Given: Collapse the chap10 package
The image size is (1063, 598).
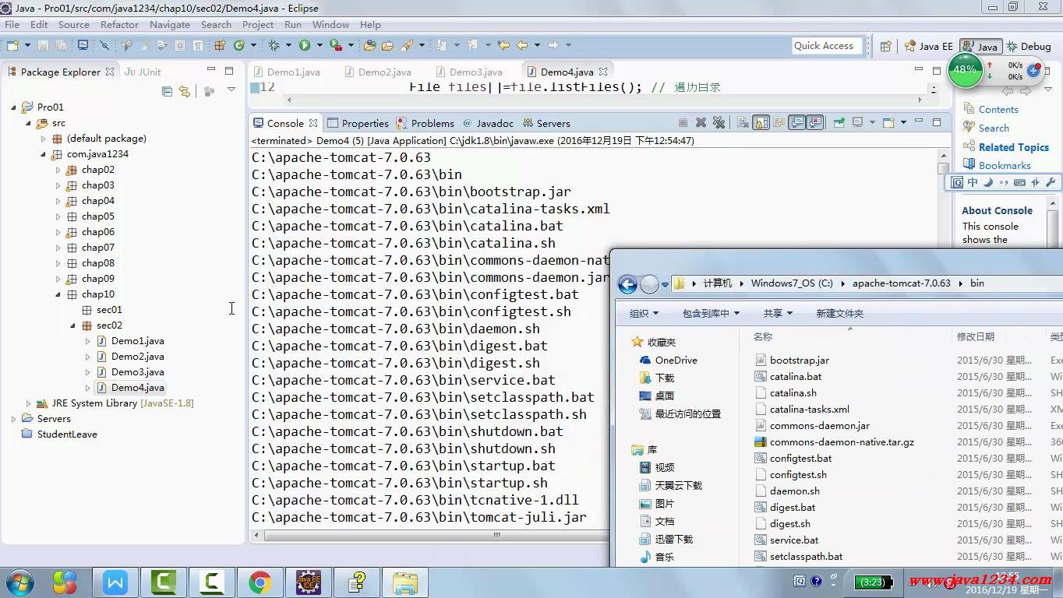Looking at the screenshot, I should 58,294.
